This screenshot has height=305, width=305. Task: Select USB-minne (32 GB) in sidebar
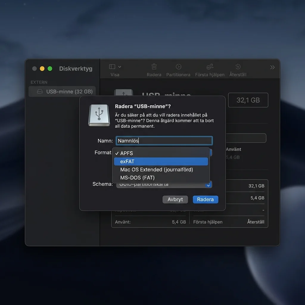(62, 91)
